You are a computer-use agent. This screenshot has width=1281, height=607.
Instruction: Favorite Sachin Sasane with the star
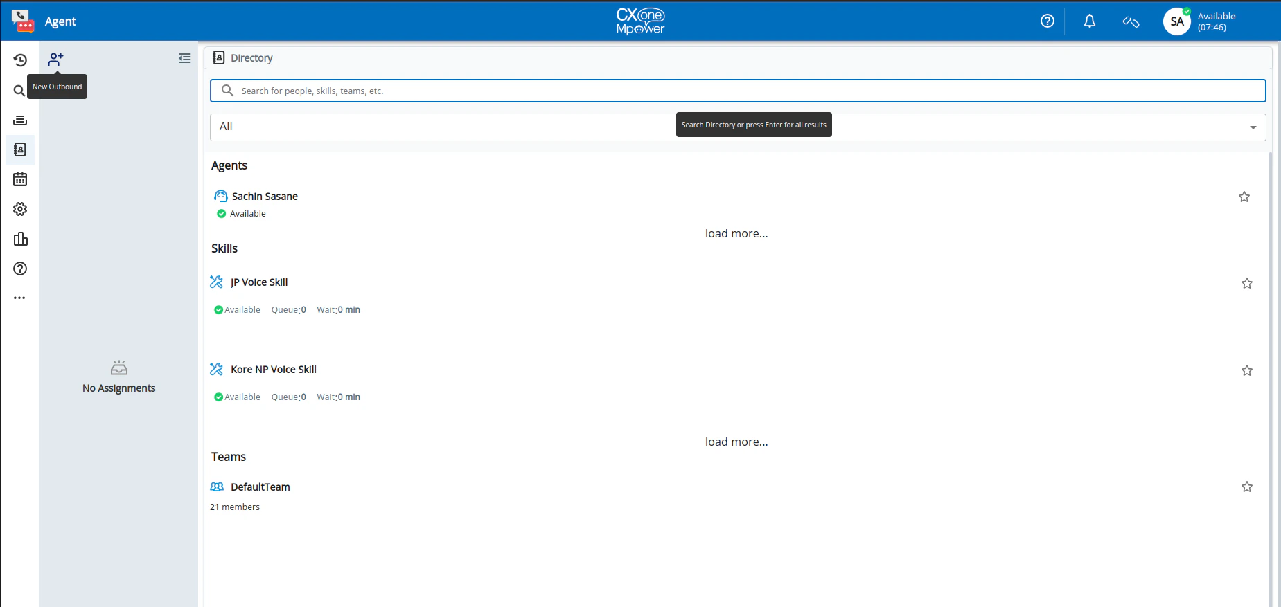pyautogui.click(x=1244, y=197)
